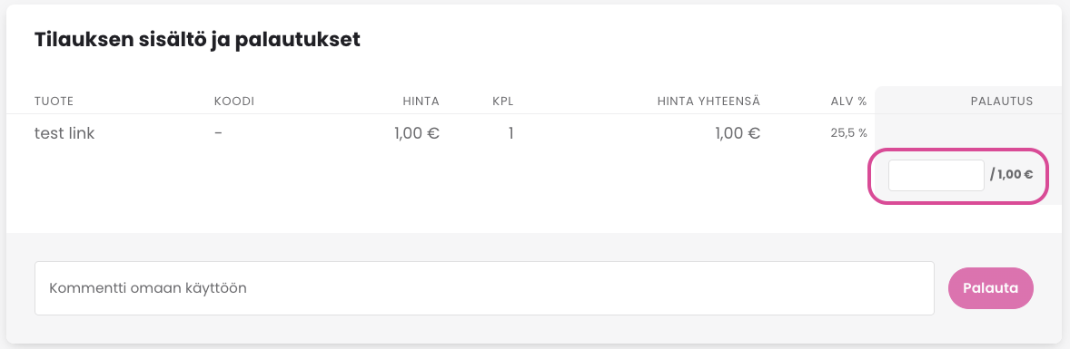This screenshot has width=1070, height=349.
Task: Click the 'Tilauksen sisältö ja palautukset' heading
Action: pos(197,40)
